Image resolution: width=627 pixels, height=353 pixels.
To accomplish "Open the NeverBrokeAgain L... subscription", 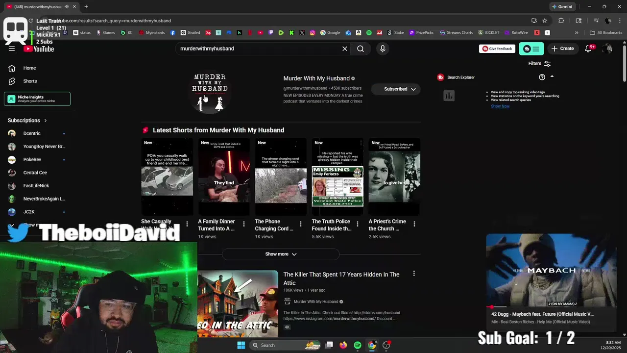I will (37, 199).
